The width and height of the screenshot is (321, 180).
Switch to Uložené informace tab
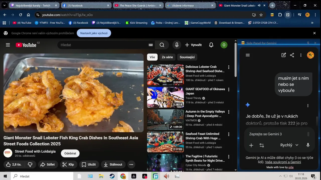190,5
